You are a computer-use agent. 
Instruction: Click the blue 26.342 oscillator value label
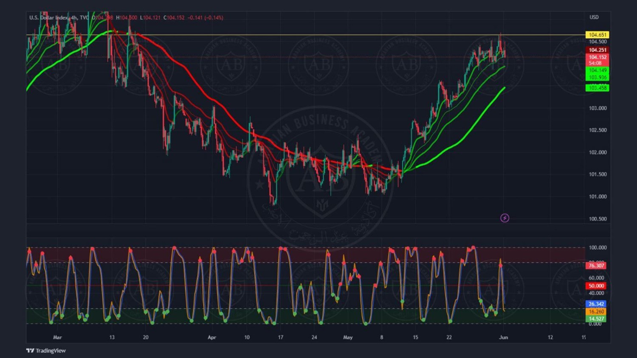[x=596, y=304]
